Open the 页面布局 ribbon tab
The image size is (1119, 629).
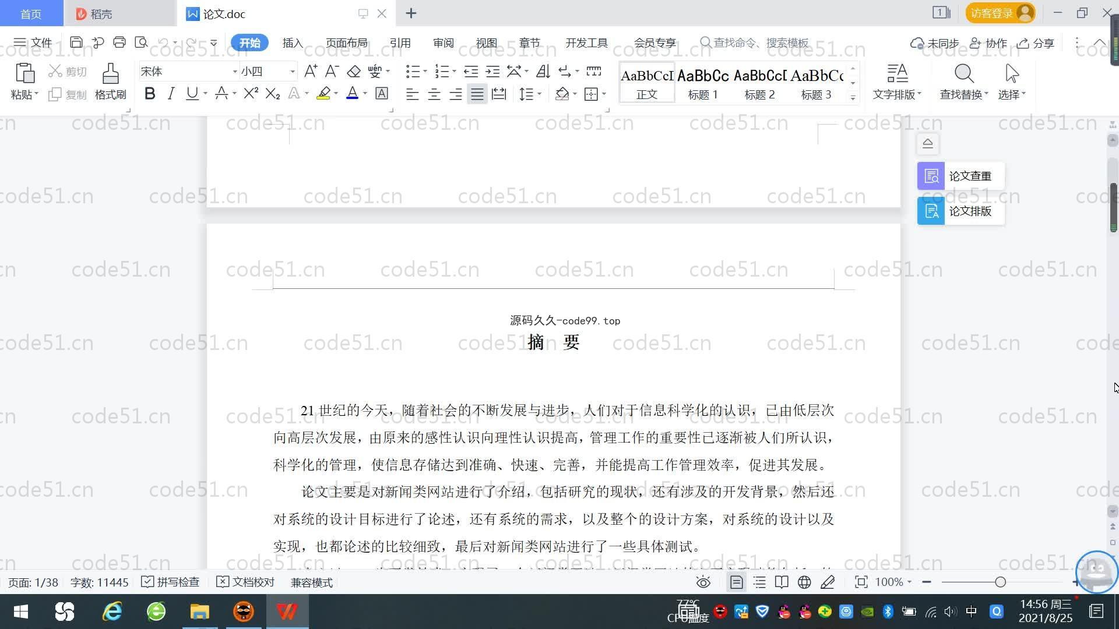(x=346, y=43)
